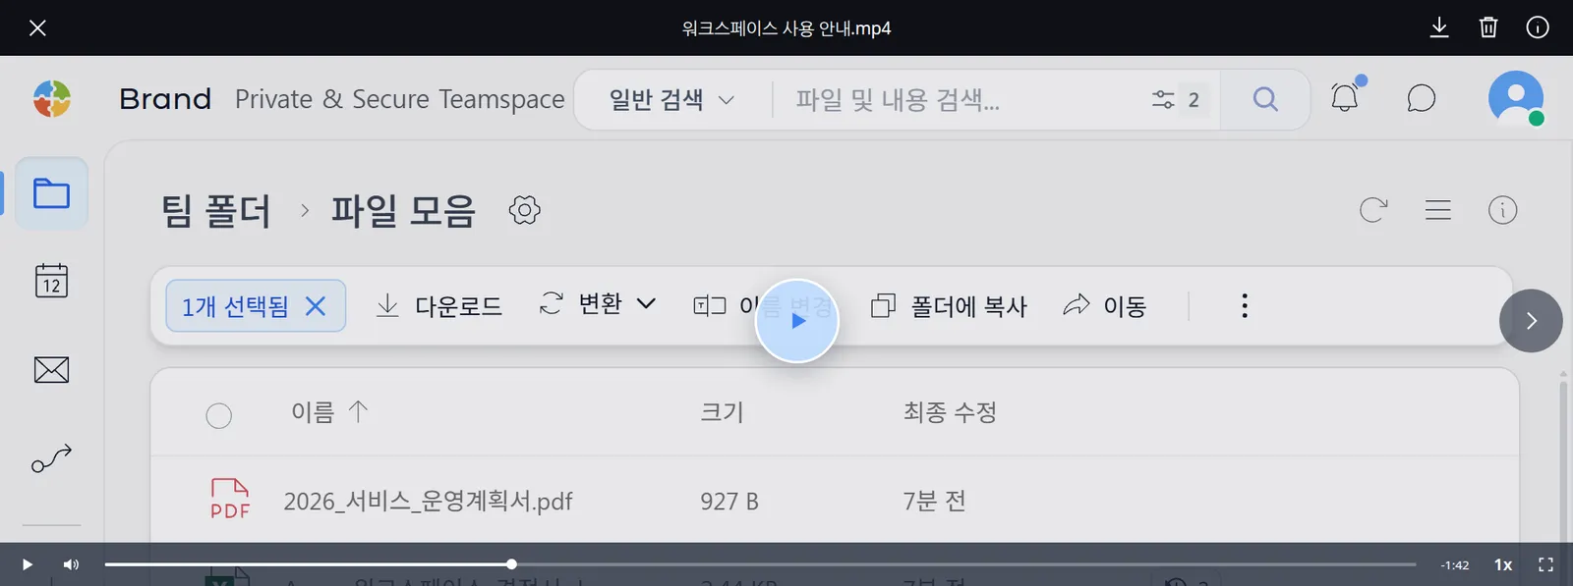Open folder settings gear
The width and height of the screenshot is (1573, 586).
pyautogui.click(x=525, y=210)
